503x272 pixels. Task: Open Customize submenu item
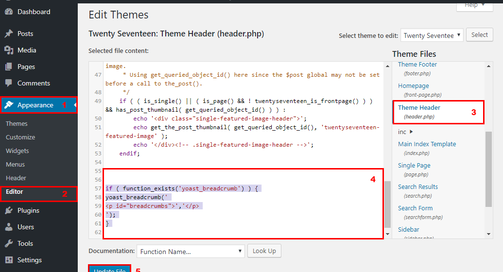click(20, 137)
